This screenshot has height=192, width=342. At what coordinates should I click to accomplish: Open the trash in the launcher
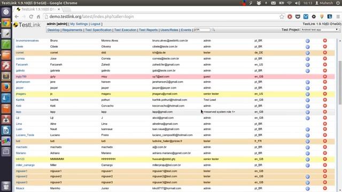[6, 186]
